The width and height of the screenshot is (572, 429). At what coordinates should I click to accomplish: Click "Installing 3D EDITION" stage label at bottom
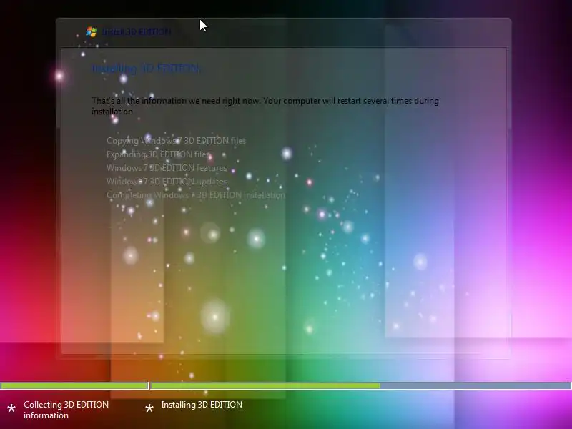[202, 405]
